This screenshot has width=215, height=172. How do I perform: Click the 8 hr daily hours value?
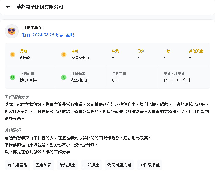(116, 80)
